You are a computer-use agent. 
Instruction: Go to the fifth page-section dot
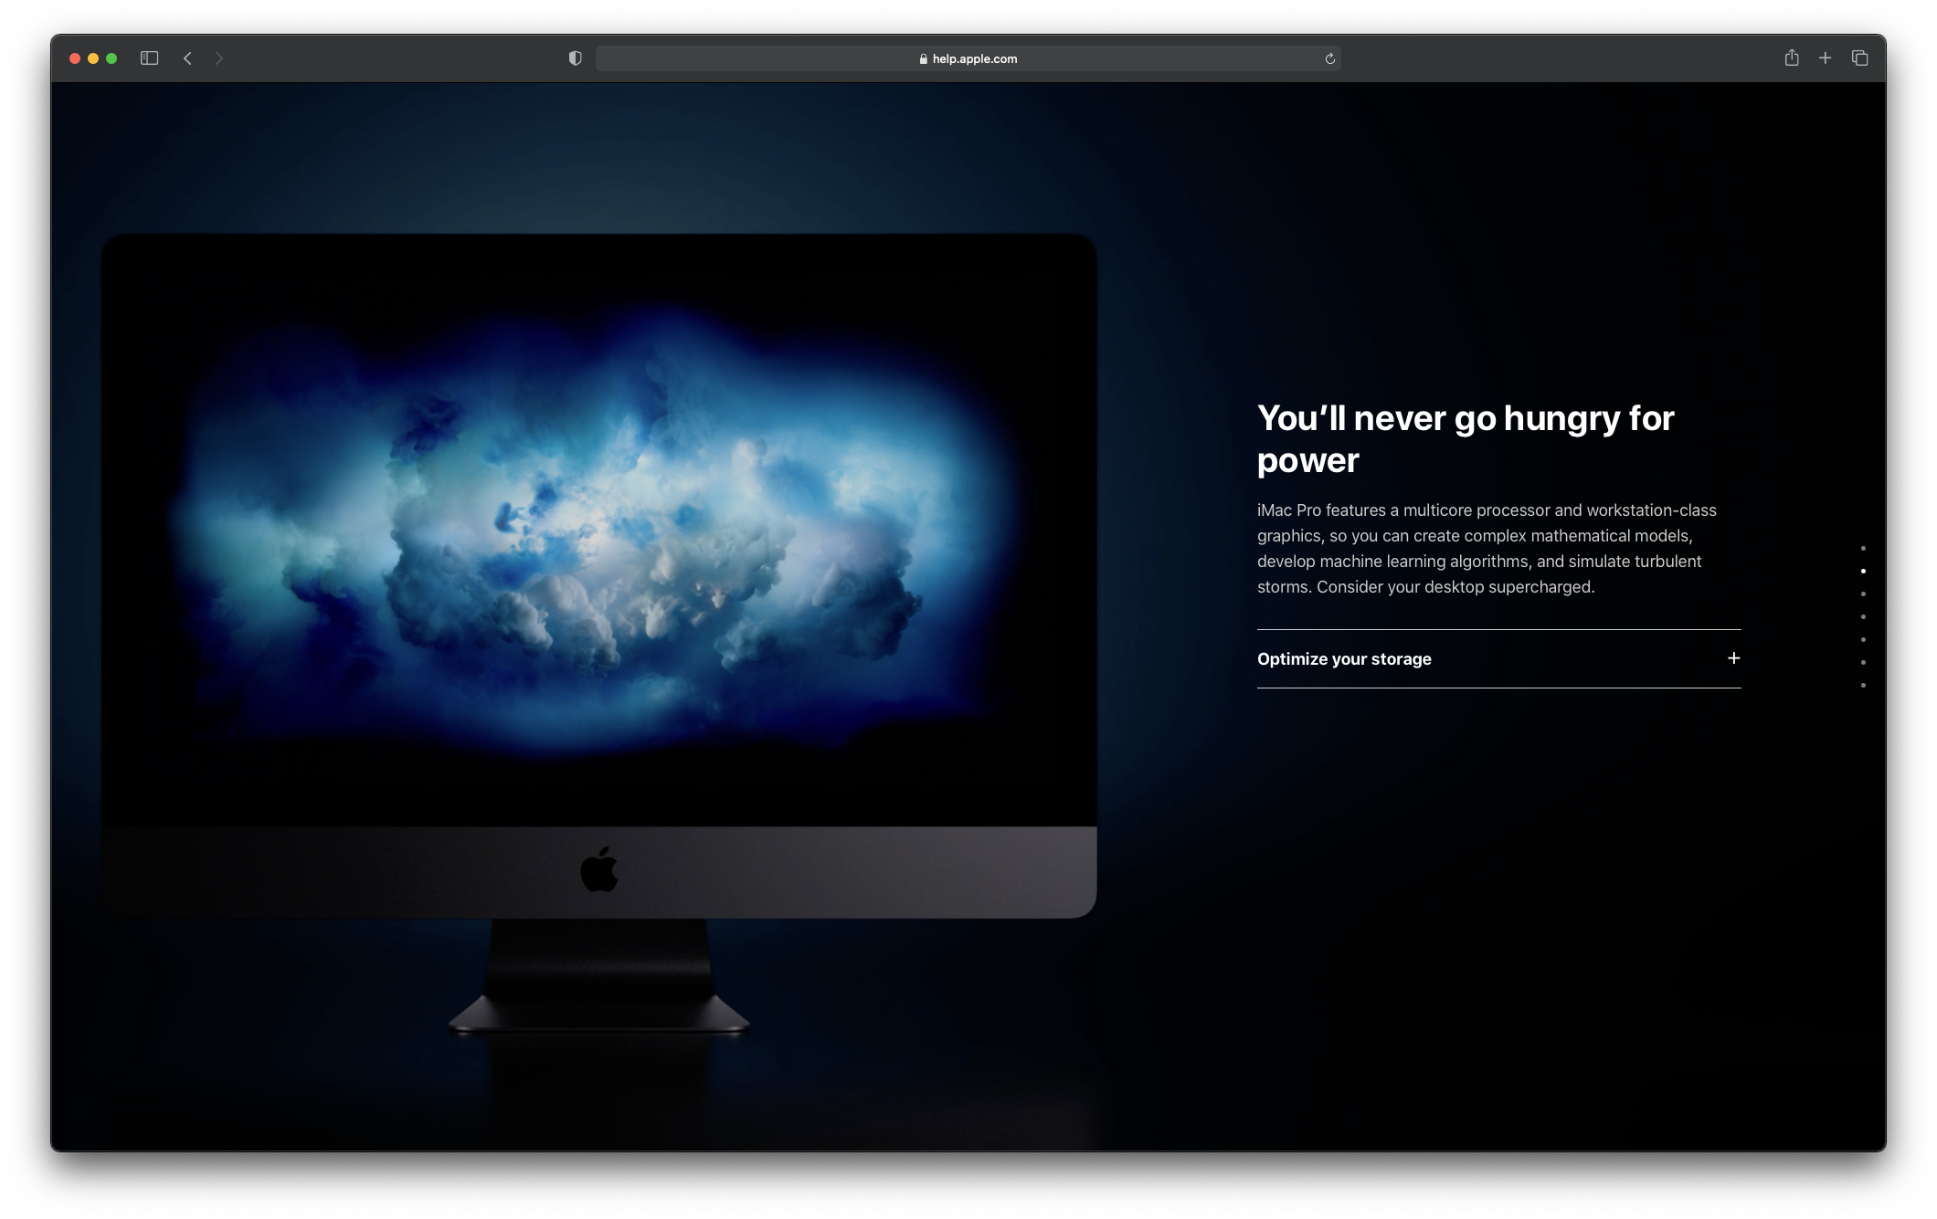point(1863,640)
